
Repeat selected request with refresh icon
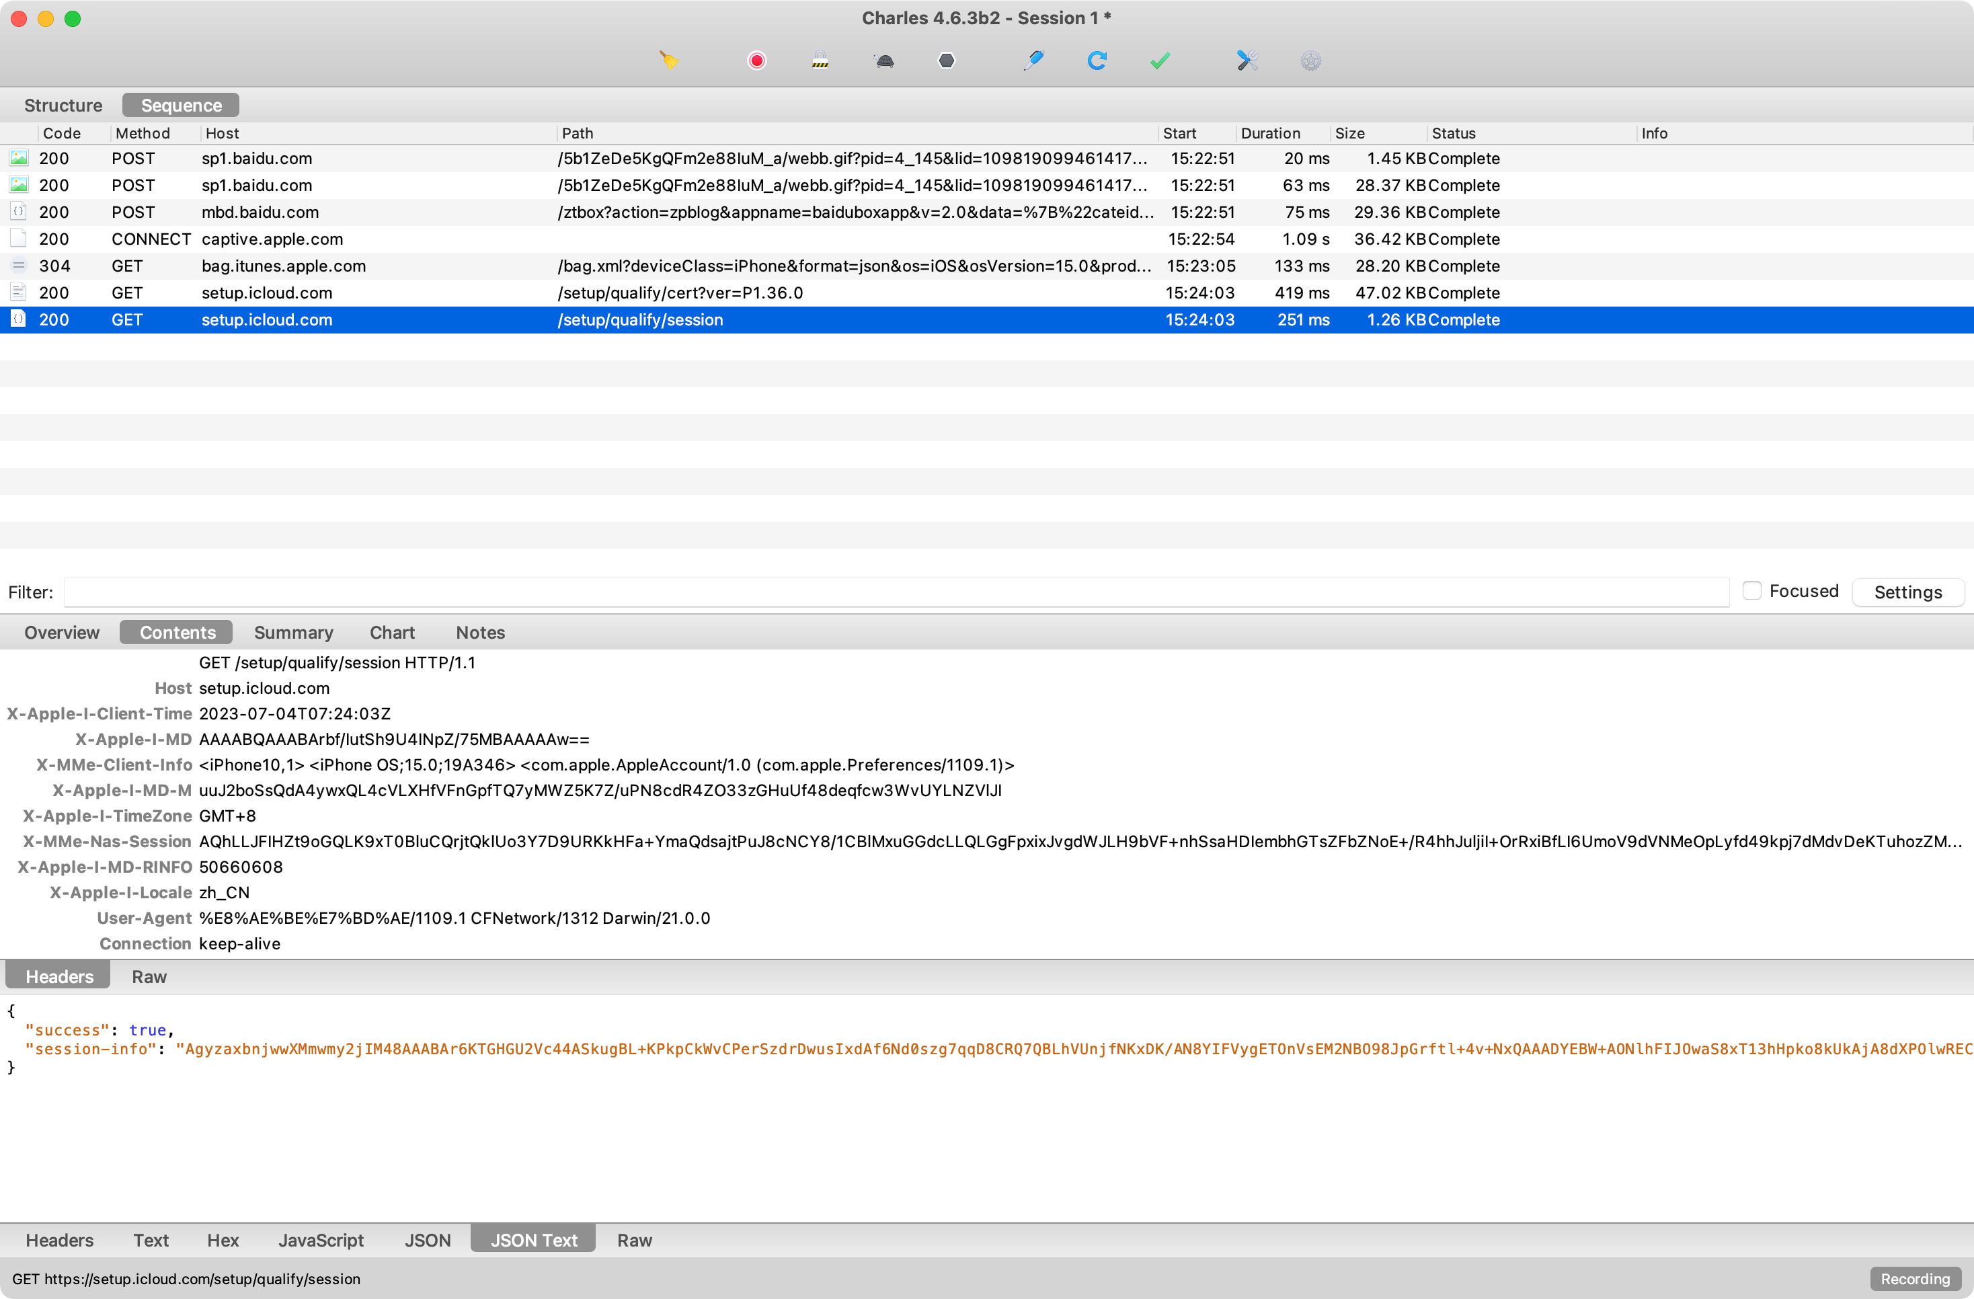tap(1097, 61)
